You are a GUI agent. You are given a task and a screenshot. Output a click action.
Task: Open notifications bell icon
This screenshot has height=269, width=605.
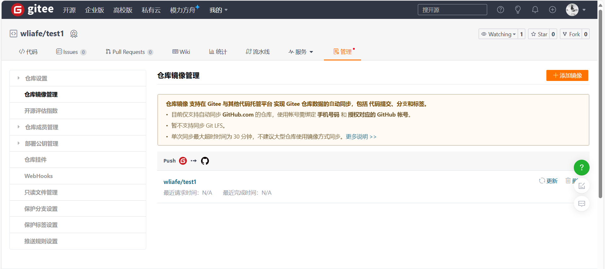pos(535,10)
